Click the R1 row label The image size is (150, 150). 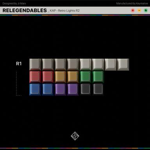tap(19, 64)
